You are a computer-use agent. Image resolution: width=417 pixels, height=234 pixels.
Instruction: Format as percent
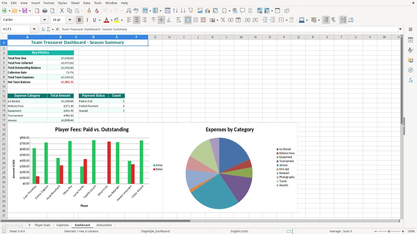tap(223, 20)
